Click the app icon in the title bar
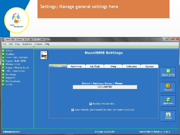180x135 pixels. [x=3, y=39]
